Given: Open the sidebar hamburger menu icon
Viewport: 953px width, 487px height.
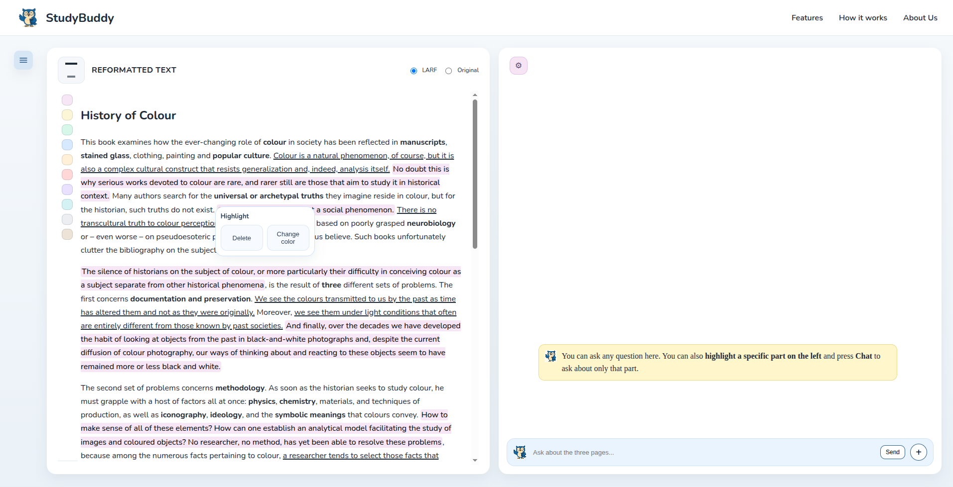Looking at the screenshot, I should [23, 60].
